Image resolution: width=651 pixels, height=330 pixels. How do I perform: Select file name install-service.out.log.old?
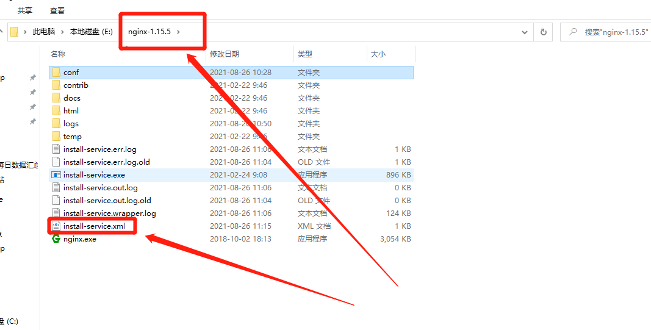pos(107,201)
